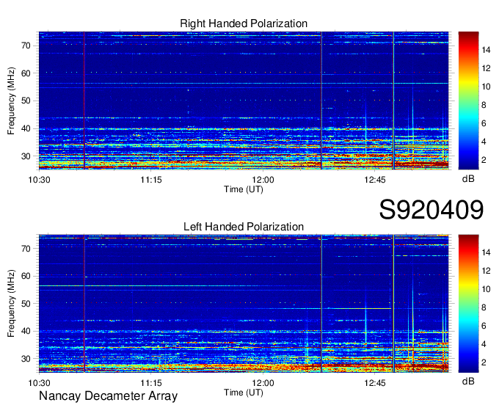The image size is (499, 405).
Task: Click the 30 MHz tick of bottom plot
Action: coord(26,359)
